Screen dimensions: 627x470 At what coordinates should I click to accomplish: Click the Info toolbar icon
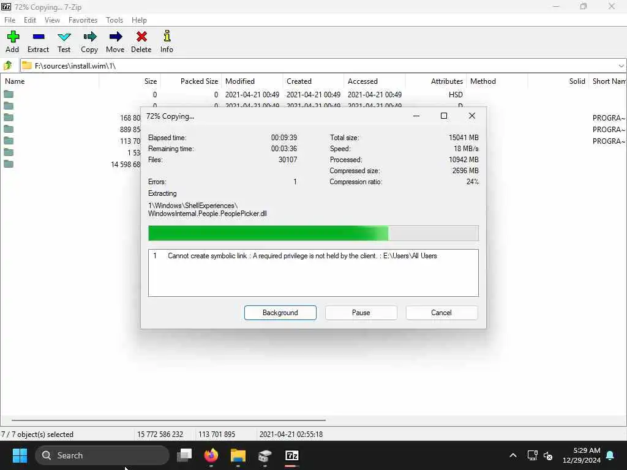[167, 42]
